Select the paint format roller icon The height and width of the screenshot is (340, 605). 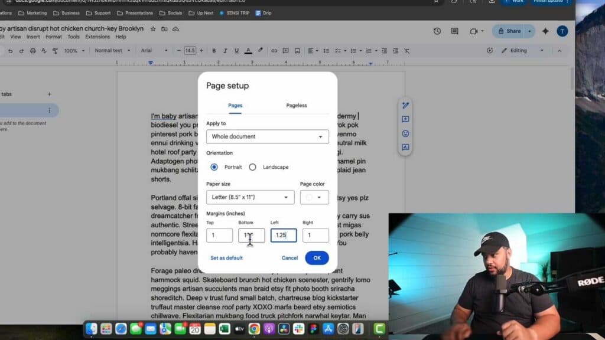pos(55,51)
